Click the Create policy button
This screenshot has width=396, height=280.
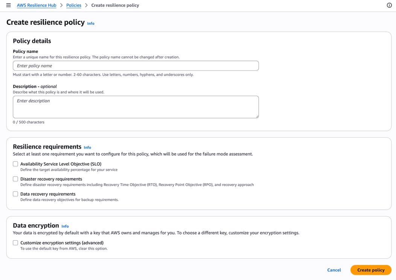(x=371, y=270)
